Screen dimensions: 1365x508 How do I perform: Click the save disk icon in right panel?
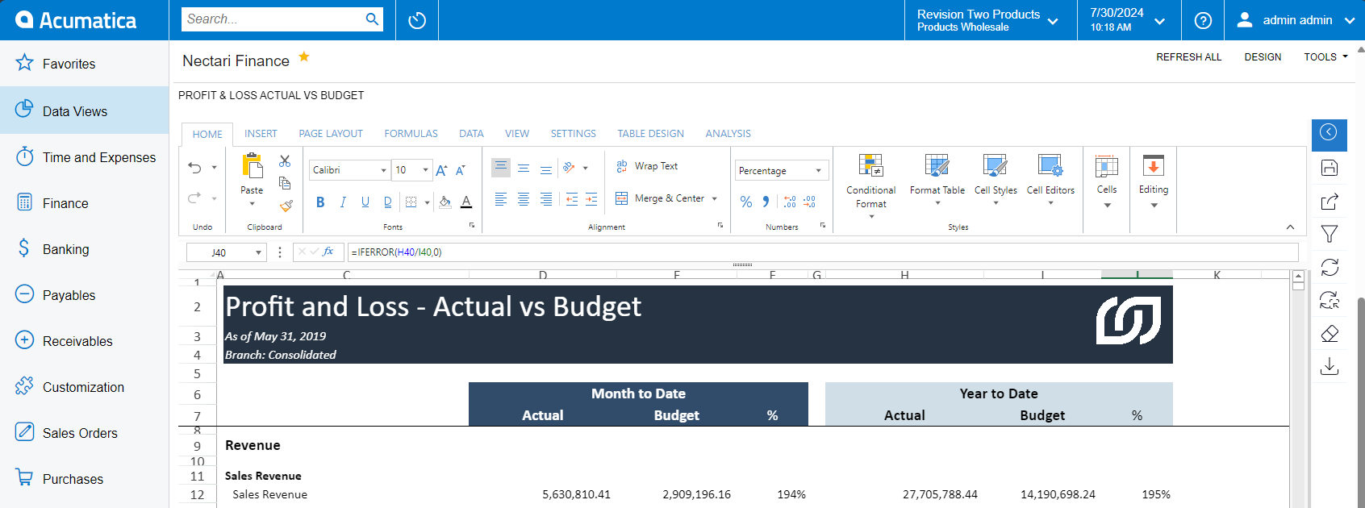pos(1330,168)
